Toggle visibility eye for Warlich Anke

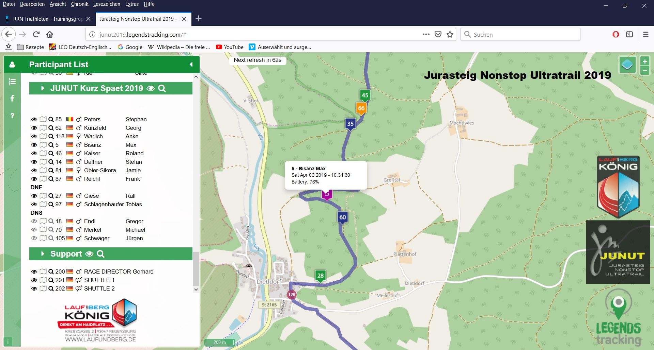click(34, 136)
